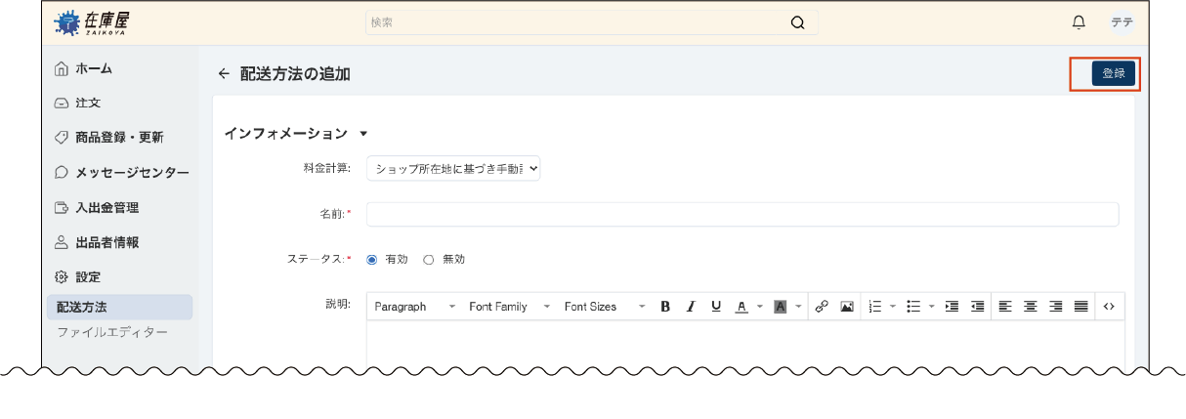Toggle bold formatting in the editor
The image size is (1186, 419).
665,307
